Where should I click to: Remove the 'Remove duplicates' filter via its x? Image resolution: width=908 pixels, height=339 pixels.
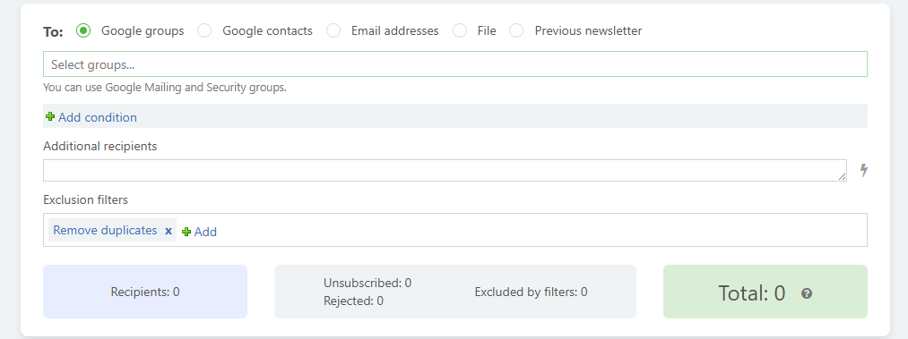click(169, 231)
